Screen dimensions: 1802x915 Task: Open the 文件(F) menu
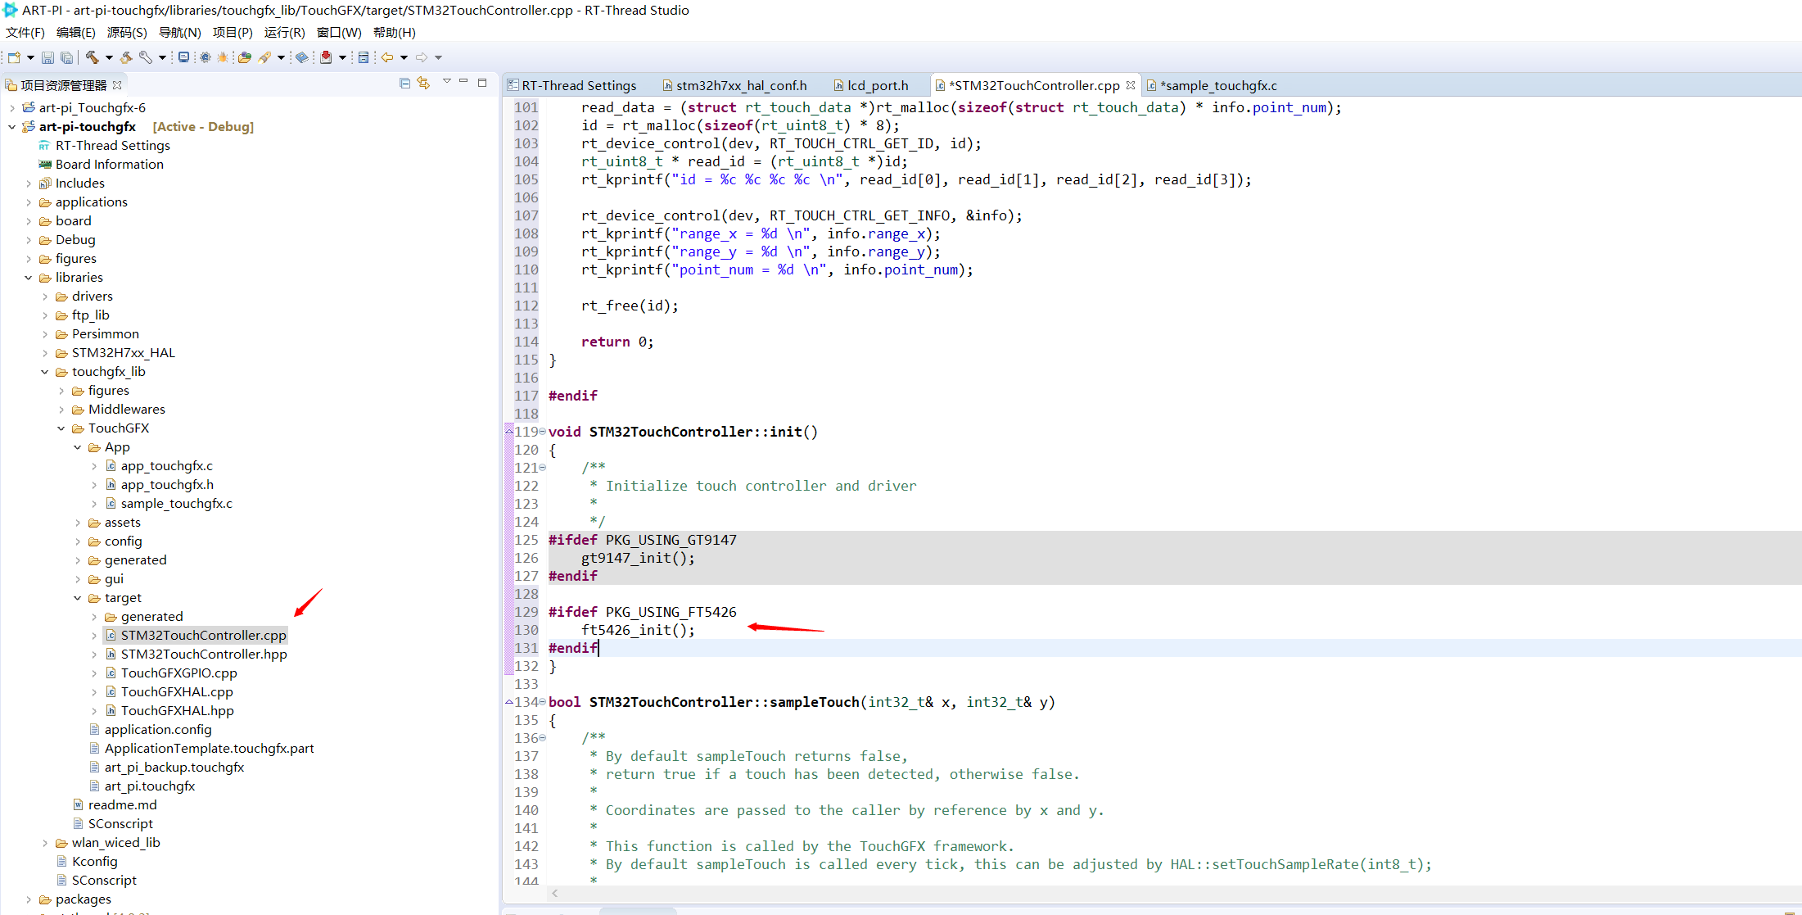coord(25,33)
